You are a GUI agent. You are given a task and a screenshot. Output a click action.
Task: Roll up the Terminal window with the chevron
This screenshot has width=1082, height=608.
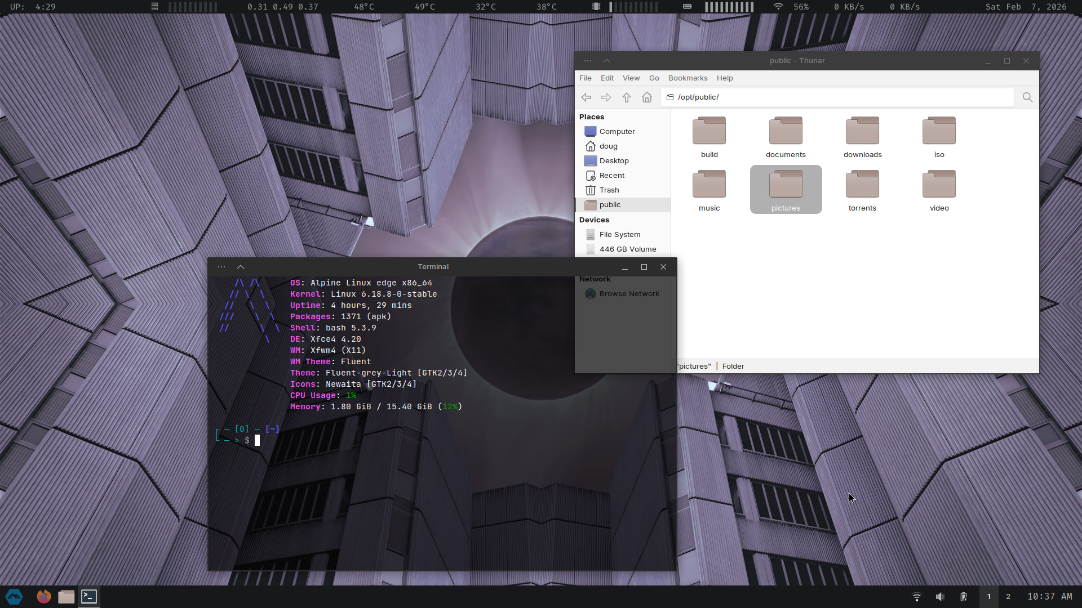pyautogui.click(x=241, y=267)
